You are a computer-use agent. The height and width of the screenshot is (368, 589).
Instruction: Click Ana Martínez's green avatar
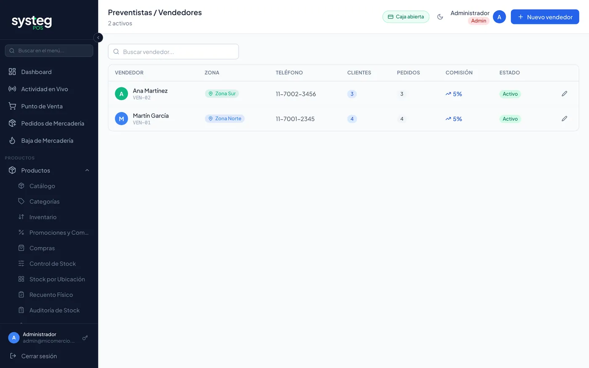click(122, 94)
